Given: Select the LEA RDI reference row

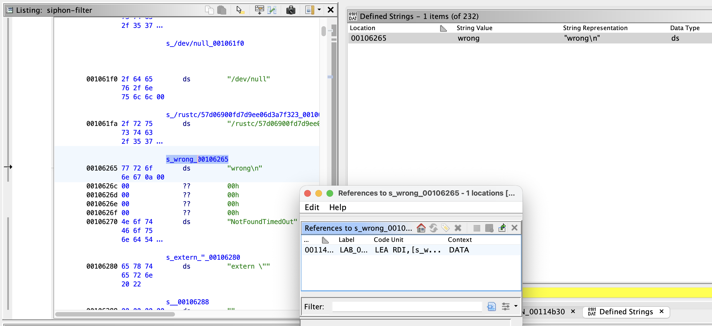Looking at the screenshot, I should 411,250.
